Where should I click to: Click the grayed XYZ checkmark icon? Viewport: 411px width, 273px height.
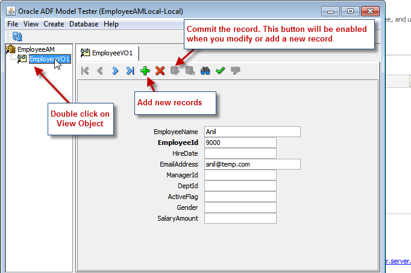235,70
